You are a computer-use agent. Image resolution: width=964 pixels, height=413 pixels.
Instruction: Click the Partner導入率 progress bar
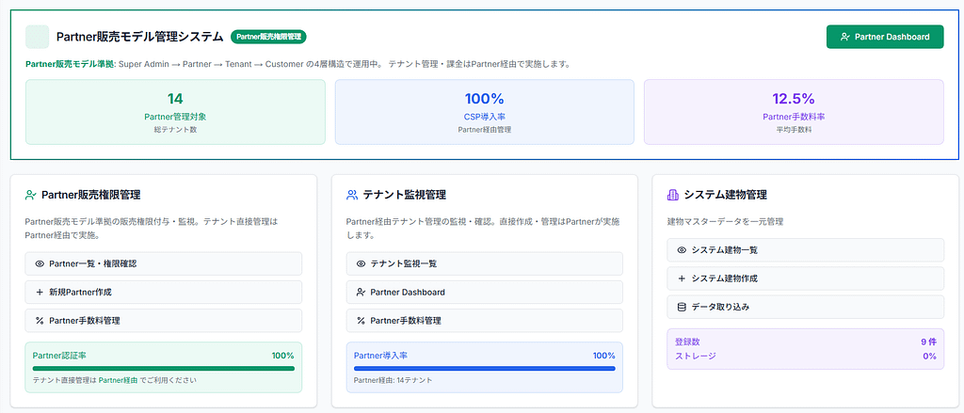pos(484,368)
